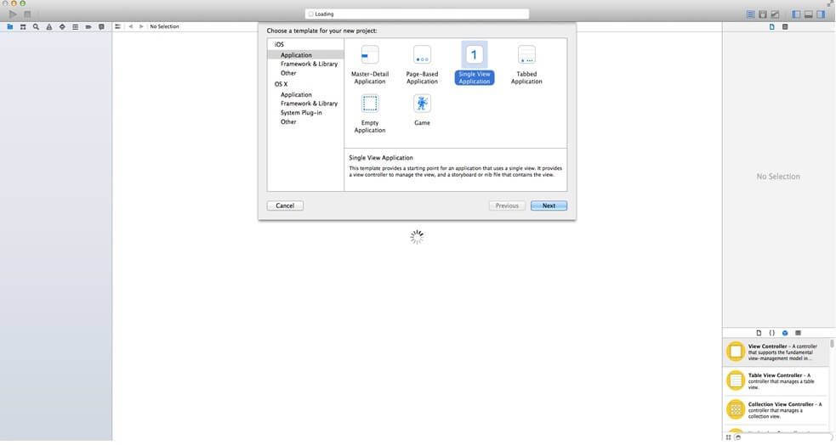Select OS X System Plug-in category
The height and width of the screenshot is (445, 836).
[x=301, y=112]
